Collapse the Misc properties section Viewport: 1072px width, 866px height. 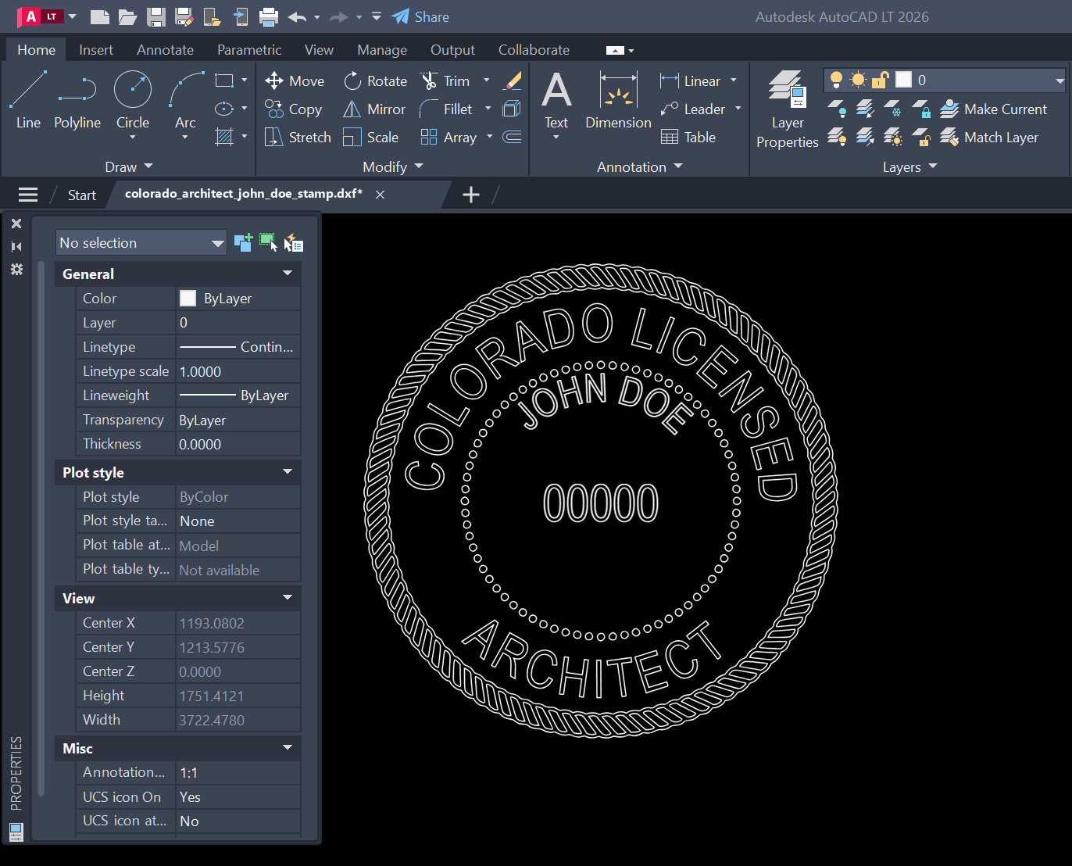coord(288,748)
